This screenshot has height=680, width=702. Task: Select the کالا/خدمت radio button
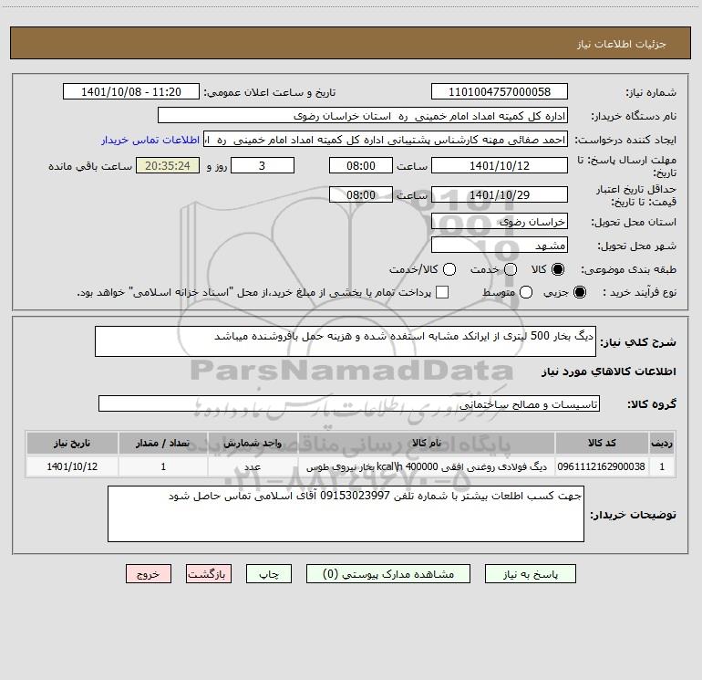click(449, 269)
